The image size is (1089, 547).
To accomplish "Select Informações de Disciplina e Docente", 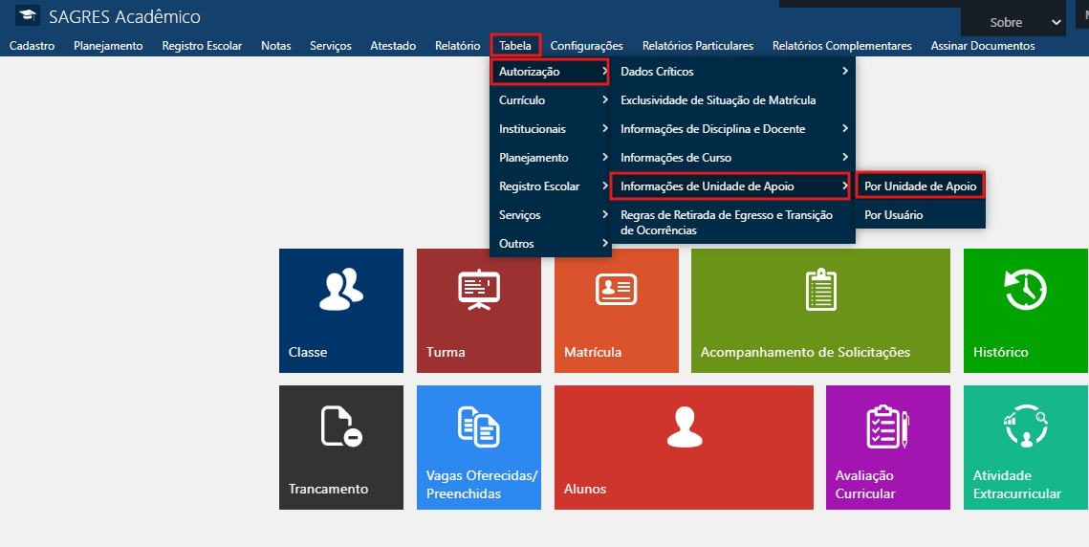I will 732,128.
